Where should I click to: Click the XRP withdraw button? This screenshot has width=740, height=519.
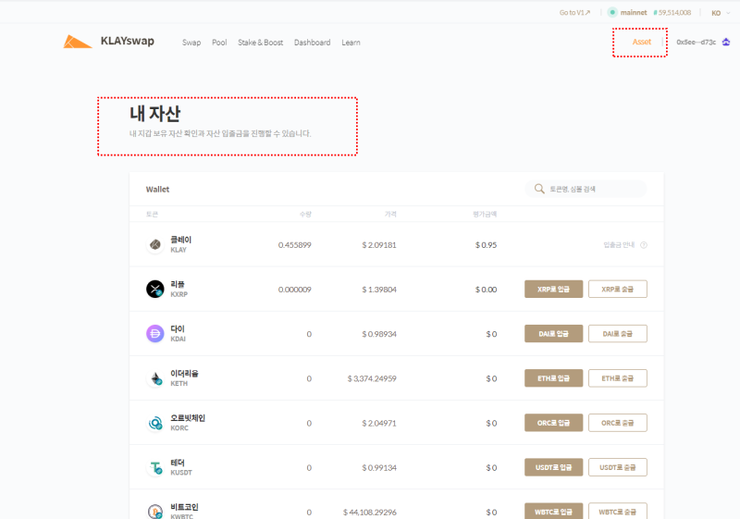pyautogui.click(x=618, y=290)
